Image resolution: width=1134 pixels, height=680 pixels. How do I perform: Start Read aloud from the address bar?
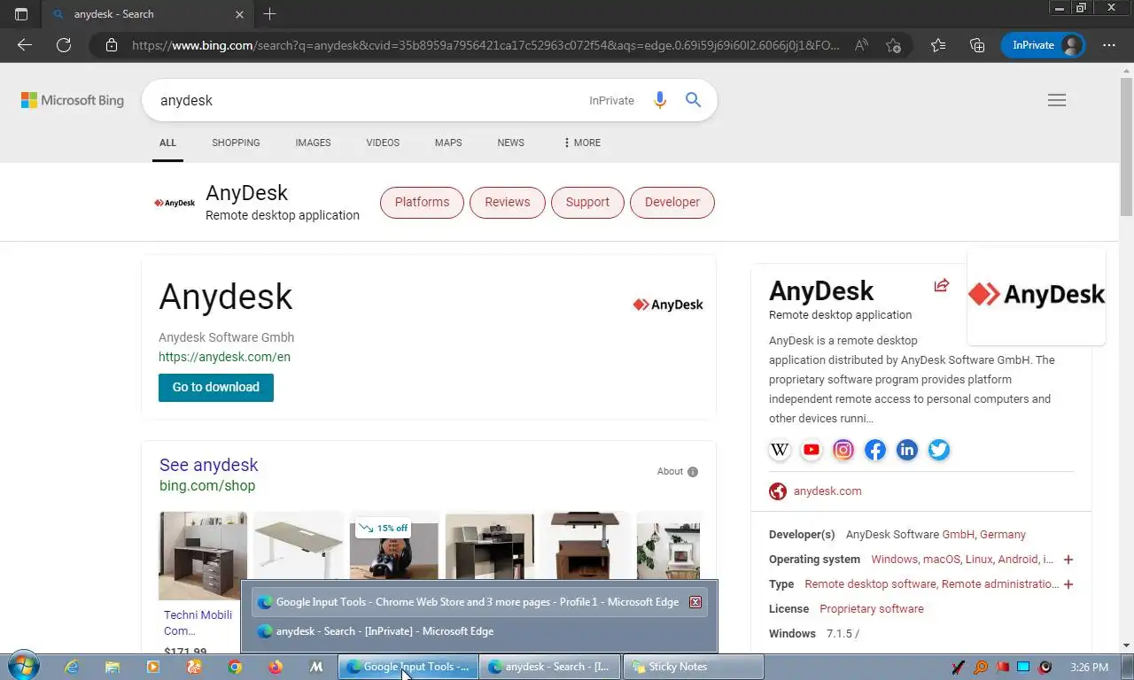(x=861, y=45)
